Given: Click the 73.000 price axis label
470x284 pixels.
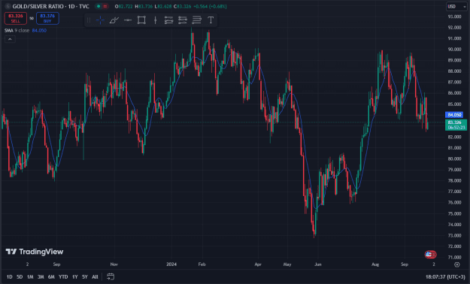Looking at the screenshot, I should [x=454, y=235].
